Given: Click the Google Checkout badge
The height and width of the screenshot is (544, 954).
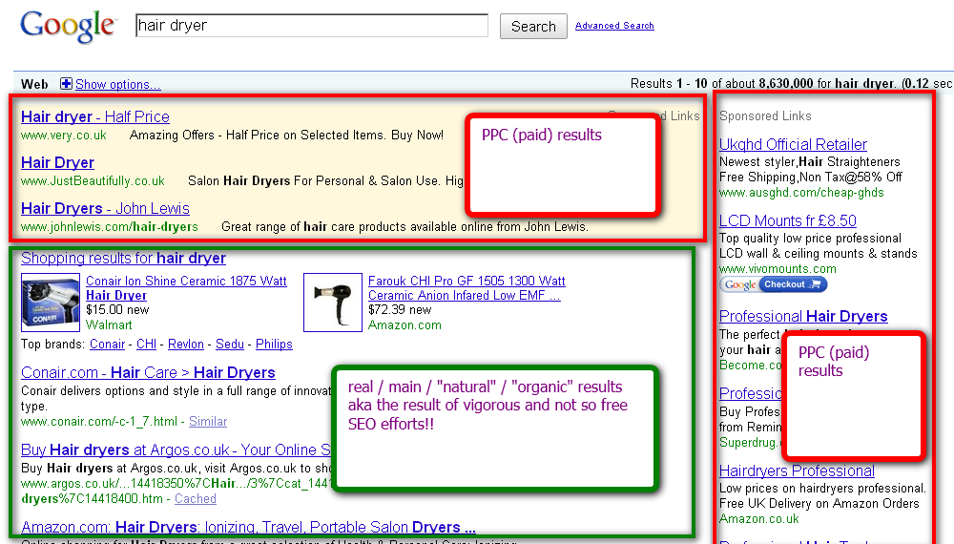Looking at the screenshot, I should tap(774, 284).
